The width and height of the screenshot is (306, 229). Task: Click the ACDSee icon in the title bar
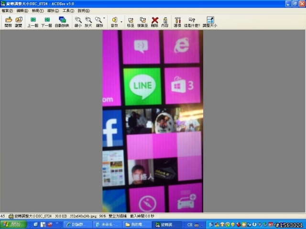pos(3,4)
